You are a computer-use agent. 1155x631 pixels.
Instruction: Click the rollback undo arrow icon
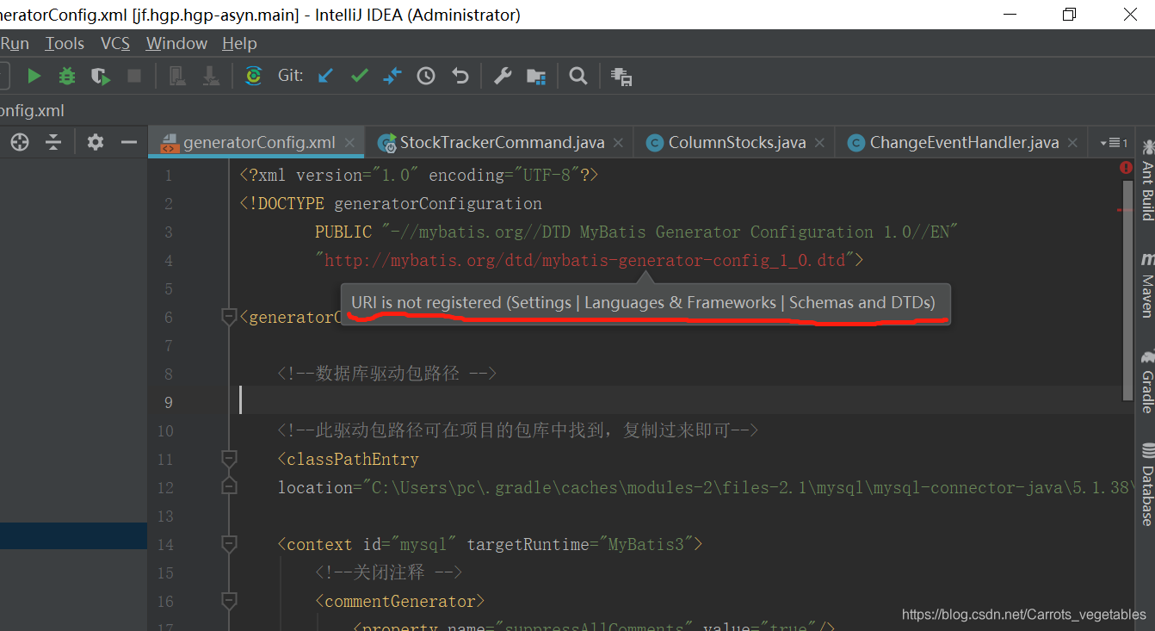tap(460, 77)
